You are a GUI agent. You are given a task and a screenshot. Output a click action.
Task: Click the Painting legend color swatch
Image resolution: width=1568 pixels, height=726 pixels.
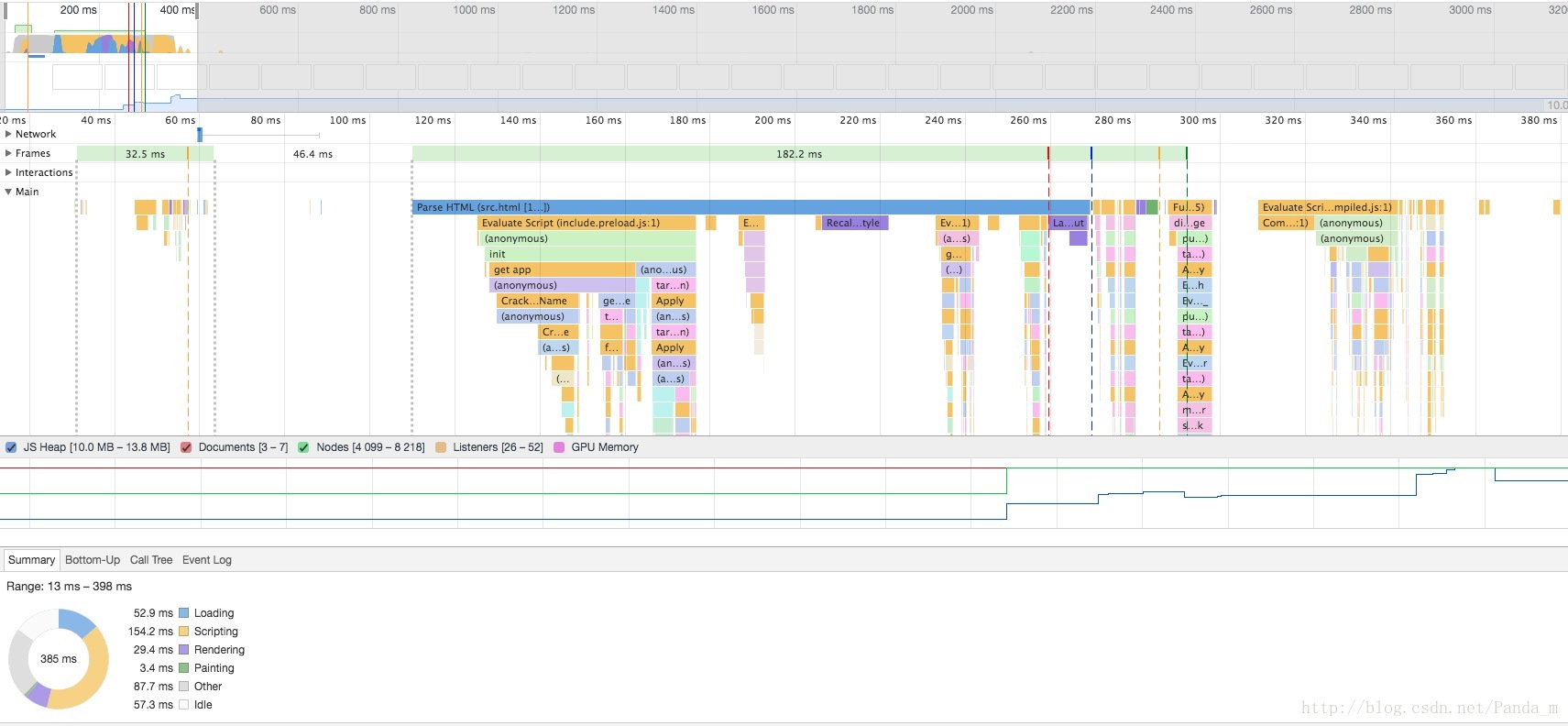pos(184,668)
